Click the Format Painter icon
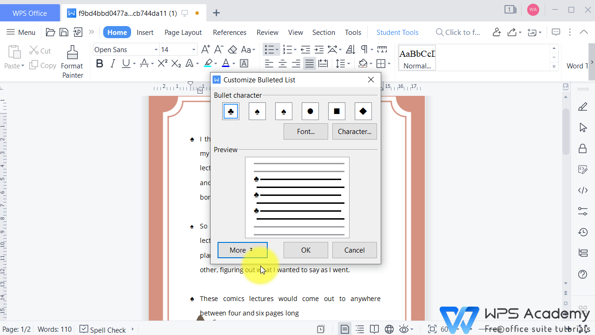This screenshot has height=335, width=595. 72,53
